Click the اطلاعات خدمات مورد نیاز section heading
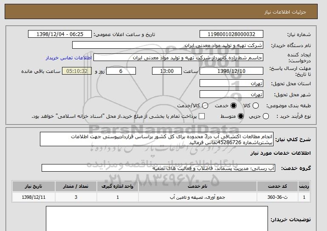 tap(280, 153)
